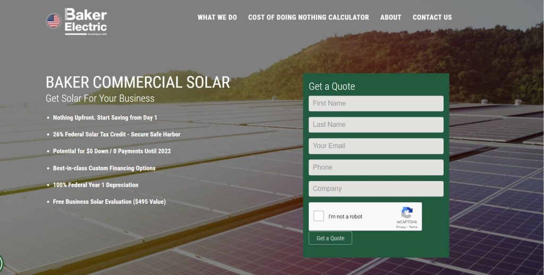Open the Contact Us page

tap(432, 18)
